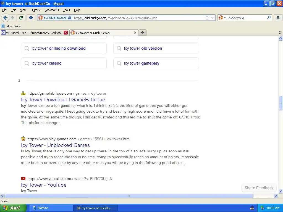Open the History menu
Screen dimensions: 283x212
click(x=35, y=10)
